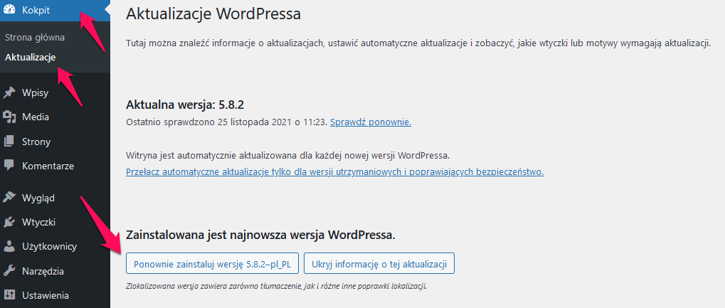Click the Wpisy pushpin icon
Viewport: 725px width, 308px height.
click(x=9, y=93)
